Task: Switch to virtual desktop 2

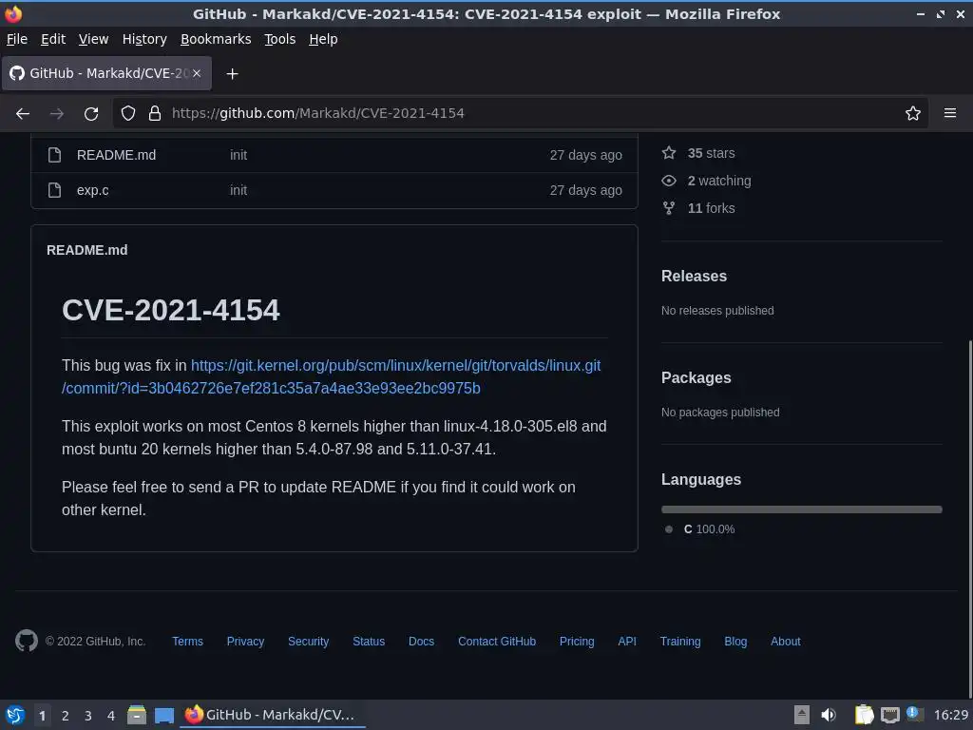Action: point(66,715)
